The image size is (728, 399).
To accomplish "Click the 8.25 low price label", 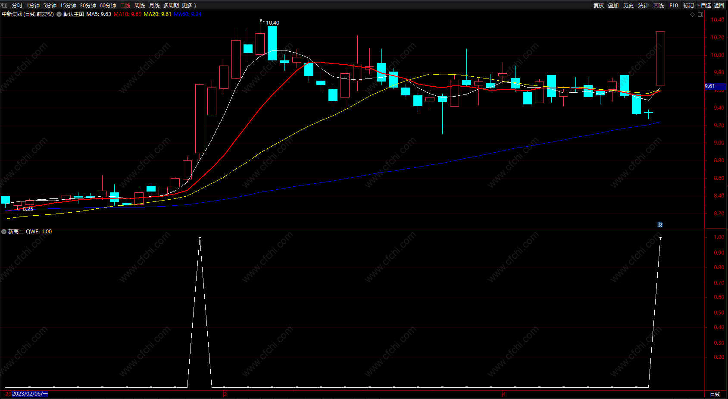I will point(28,209).
